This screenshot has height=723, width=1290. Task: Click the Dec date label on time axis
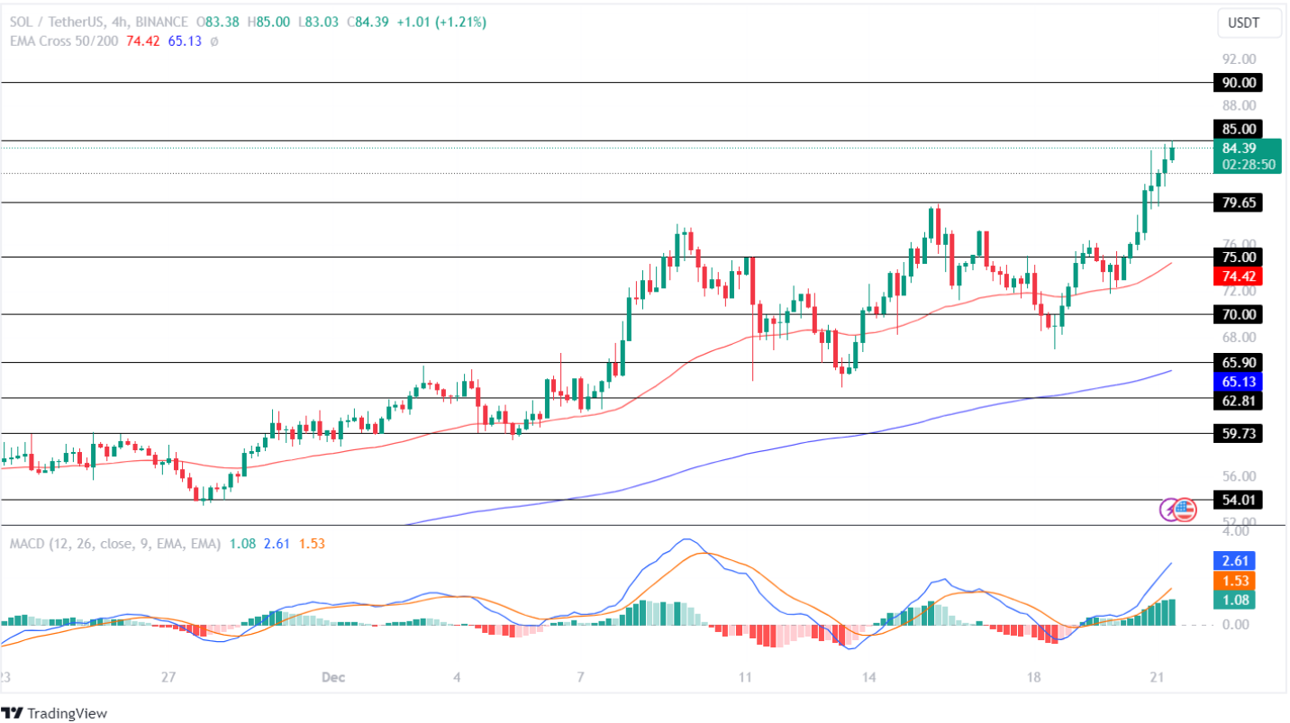(x=334, y=676)
